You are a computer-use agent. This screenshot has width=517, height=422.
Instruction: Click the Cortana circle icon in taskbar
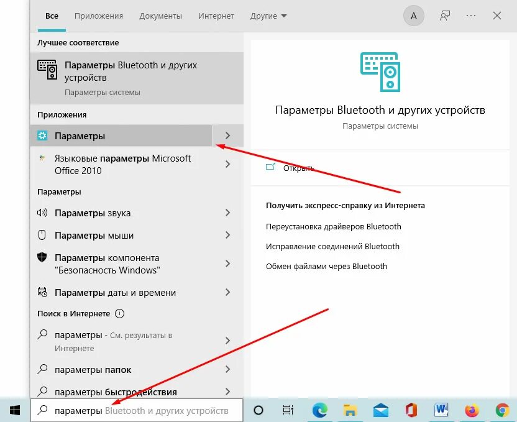[258, 410]
